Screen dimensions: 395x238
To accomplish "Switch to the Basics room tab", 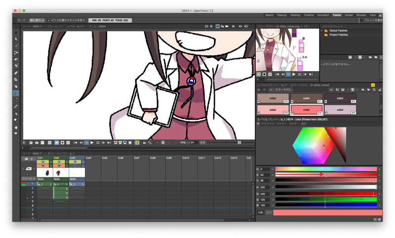I will click(x=269, y=15).
